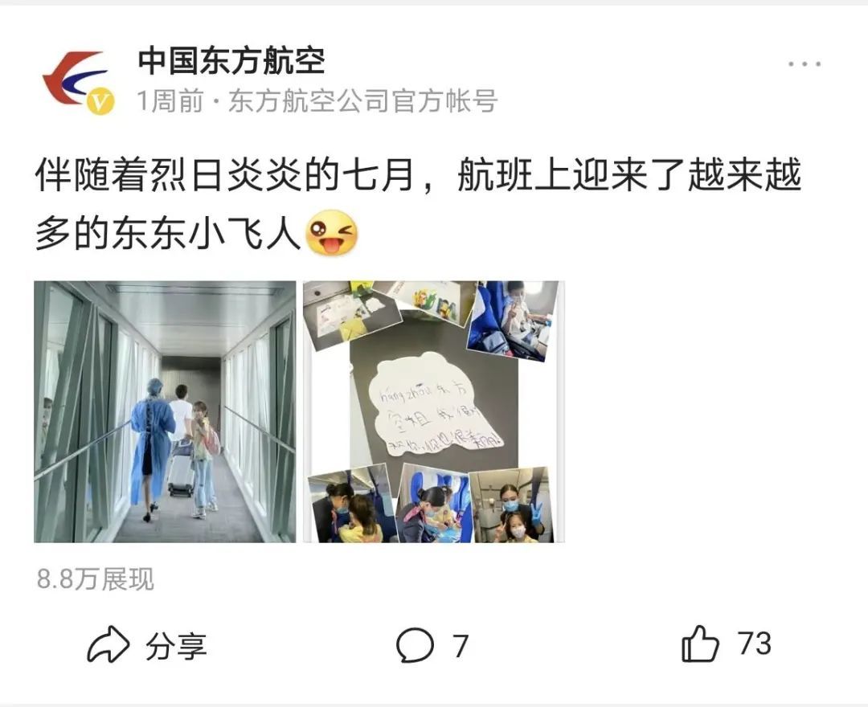Click the 8.8万展现 view count
This screenshot has height=707, width=868.
[95, 579]
